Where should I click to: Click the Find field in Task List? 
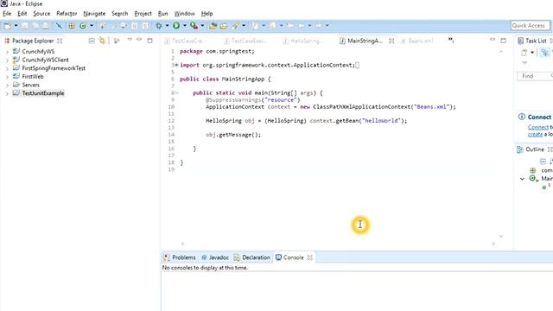tap(535, 76)
